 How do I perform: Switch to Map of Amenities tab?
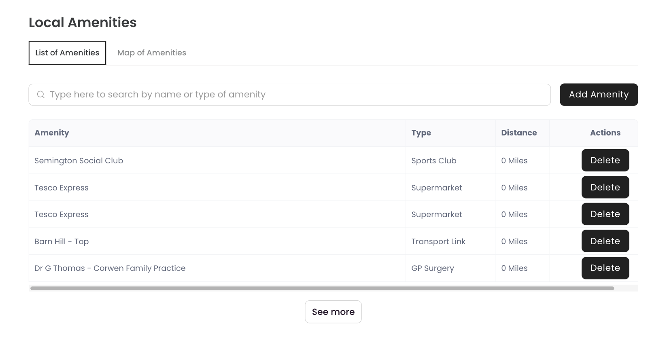152,53
